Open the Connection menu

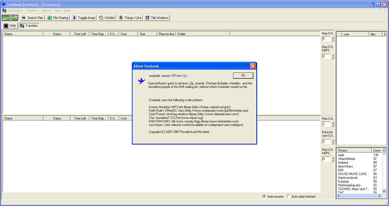click(x=15, y=11)
